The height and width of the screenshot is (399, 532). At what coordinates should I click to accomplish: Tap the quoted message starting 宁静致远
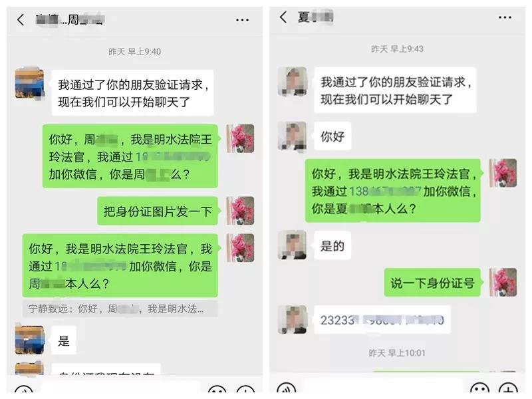120,309
